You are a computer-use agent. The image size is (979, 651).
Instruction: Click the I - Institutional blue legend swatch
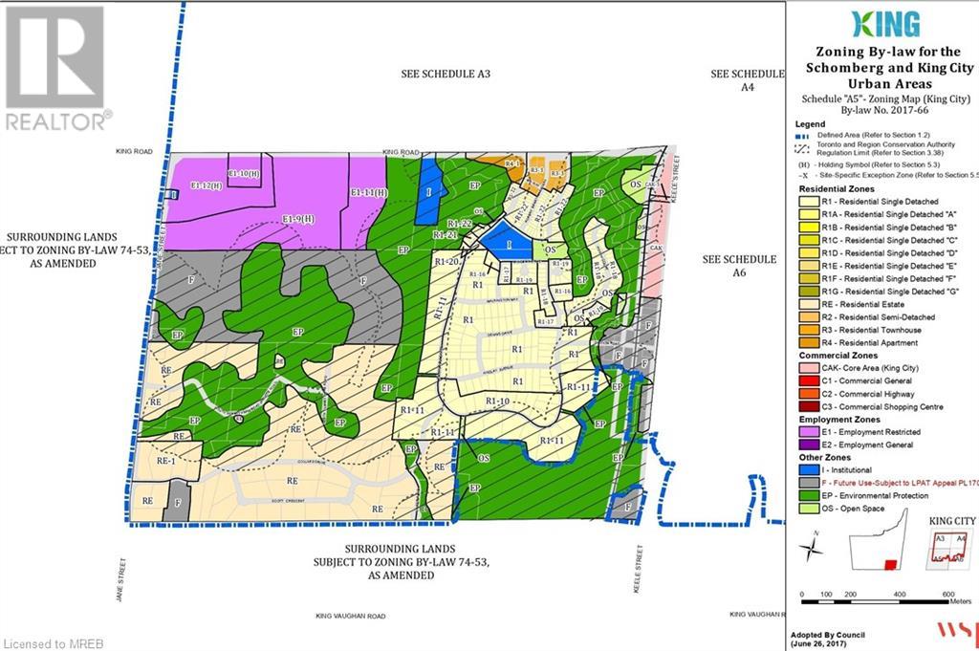coord(808,469)
